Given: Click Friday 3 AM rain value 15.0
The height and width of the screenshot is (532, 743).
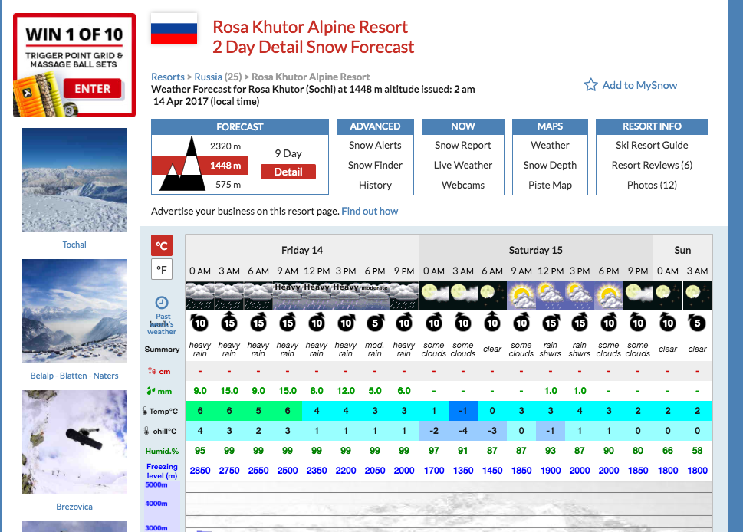Looking at the screenshot, I should pyautogui.click(x=228, y=391).
